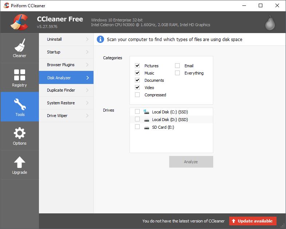Click the Local Disk (D:) drive icon
The width and height of the screenshot is (286, 229).
147,120
